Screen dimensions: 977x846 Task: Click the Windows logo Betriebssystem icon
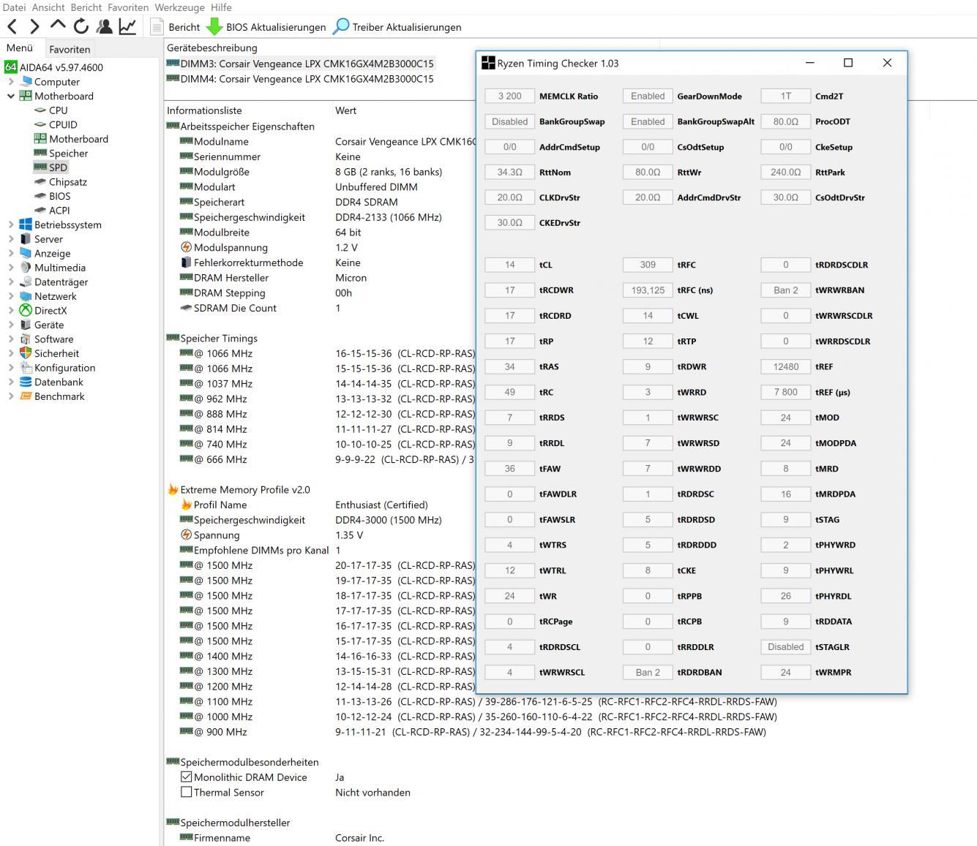(x=26, y=224)
